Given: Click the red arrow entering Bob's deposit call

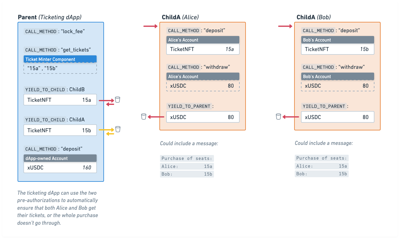Looking at the screenshot, I should (x=285, y=27).
